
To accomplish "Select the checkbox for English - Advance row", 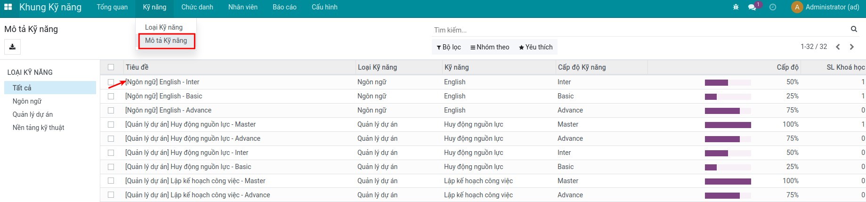I will pyautogui.click(x=111, y=110).
